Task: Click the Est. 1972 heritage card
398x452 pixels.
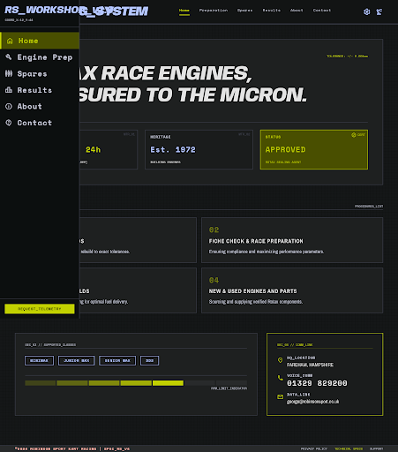Action: (199, 149)
